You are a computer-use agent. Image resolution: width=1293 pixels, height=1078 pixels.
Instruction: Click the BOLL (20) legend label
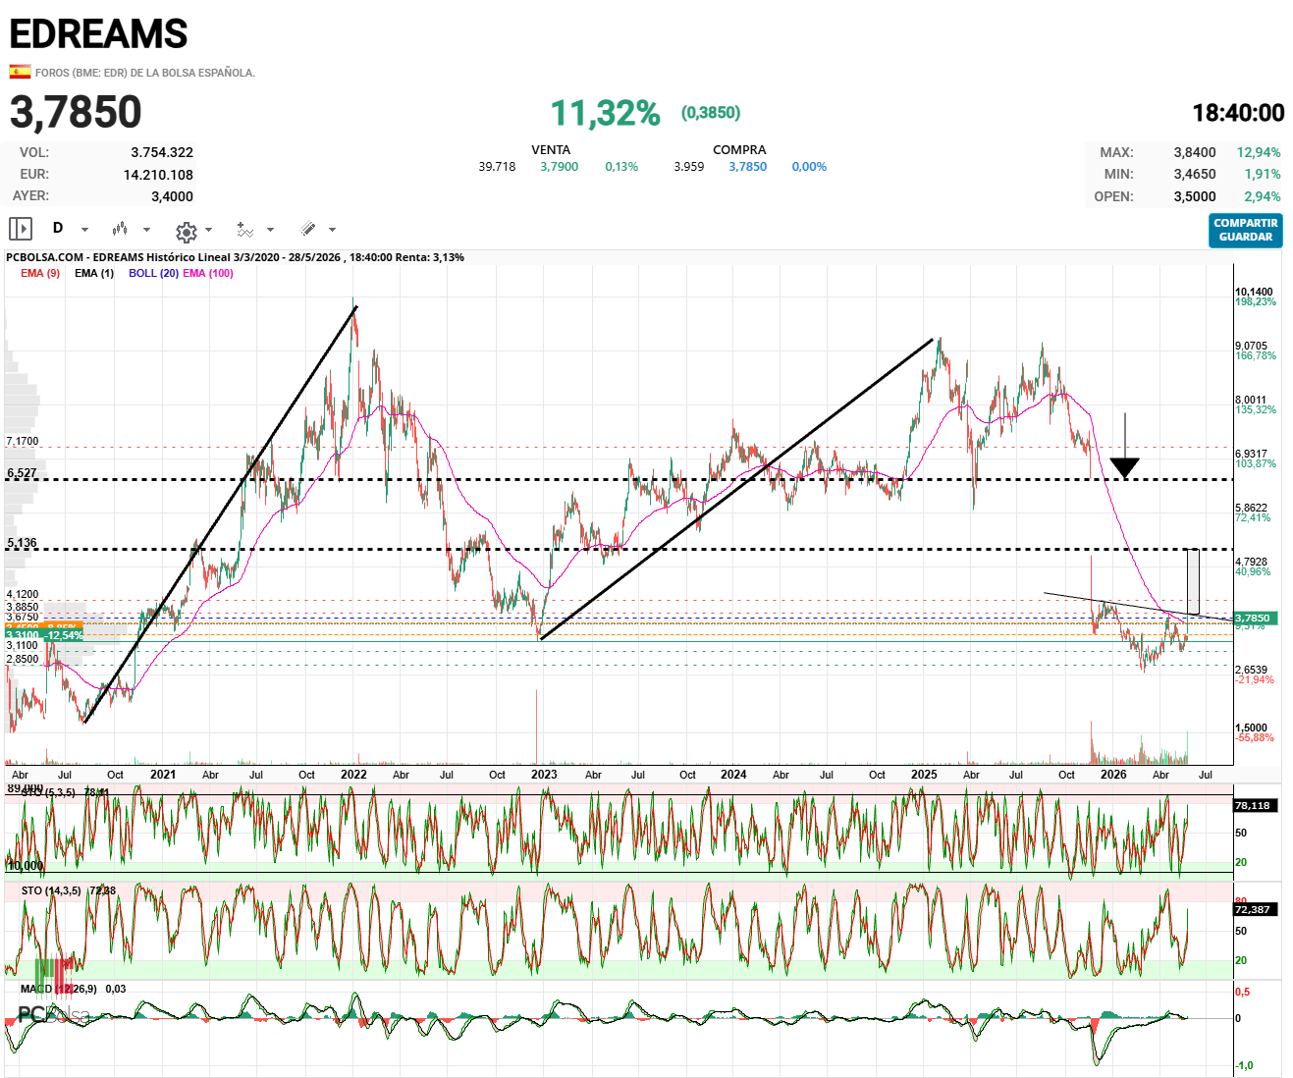(x=153, y=273)
